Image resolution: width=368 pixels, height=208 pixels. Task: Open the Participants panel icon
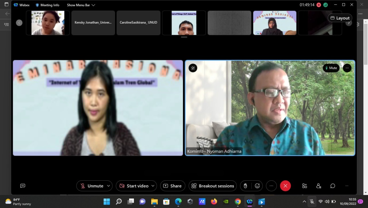tap(319, 186)
